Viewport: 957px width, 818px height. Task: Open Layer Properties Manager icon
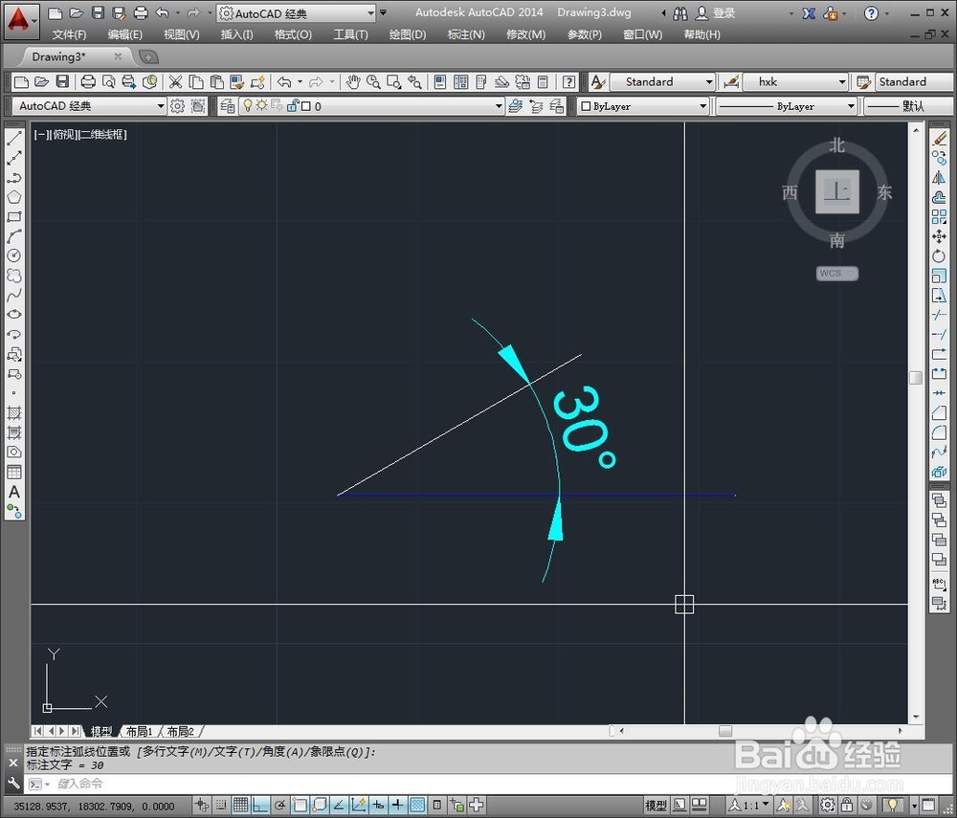pos(227,106)
